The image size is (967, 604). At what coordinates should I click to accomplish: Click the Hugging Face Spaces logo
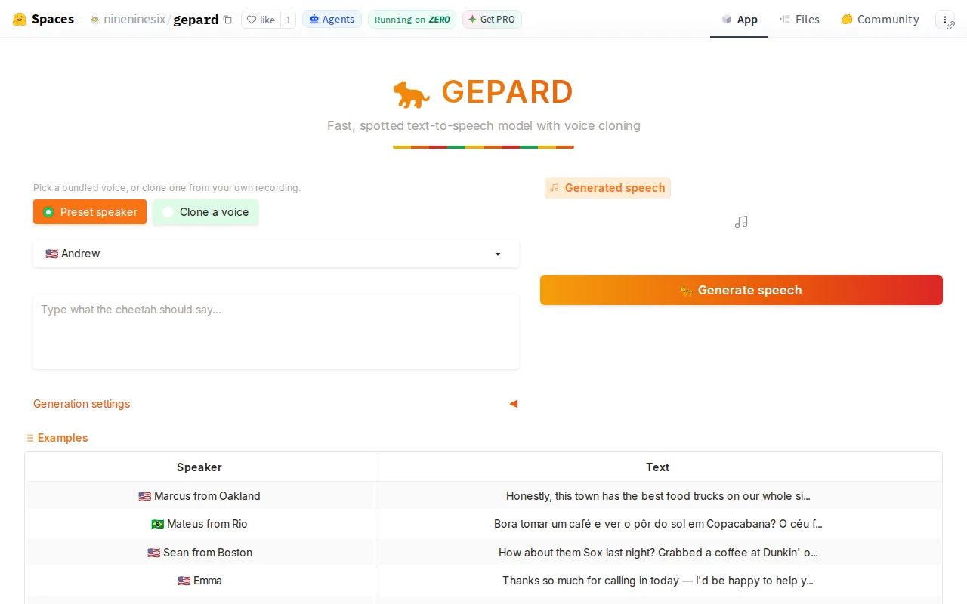[x=43, y=20]
